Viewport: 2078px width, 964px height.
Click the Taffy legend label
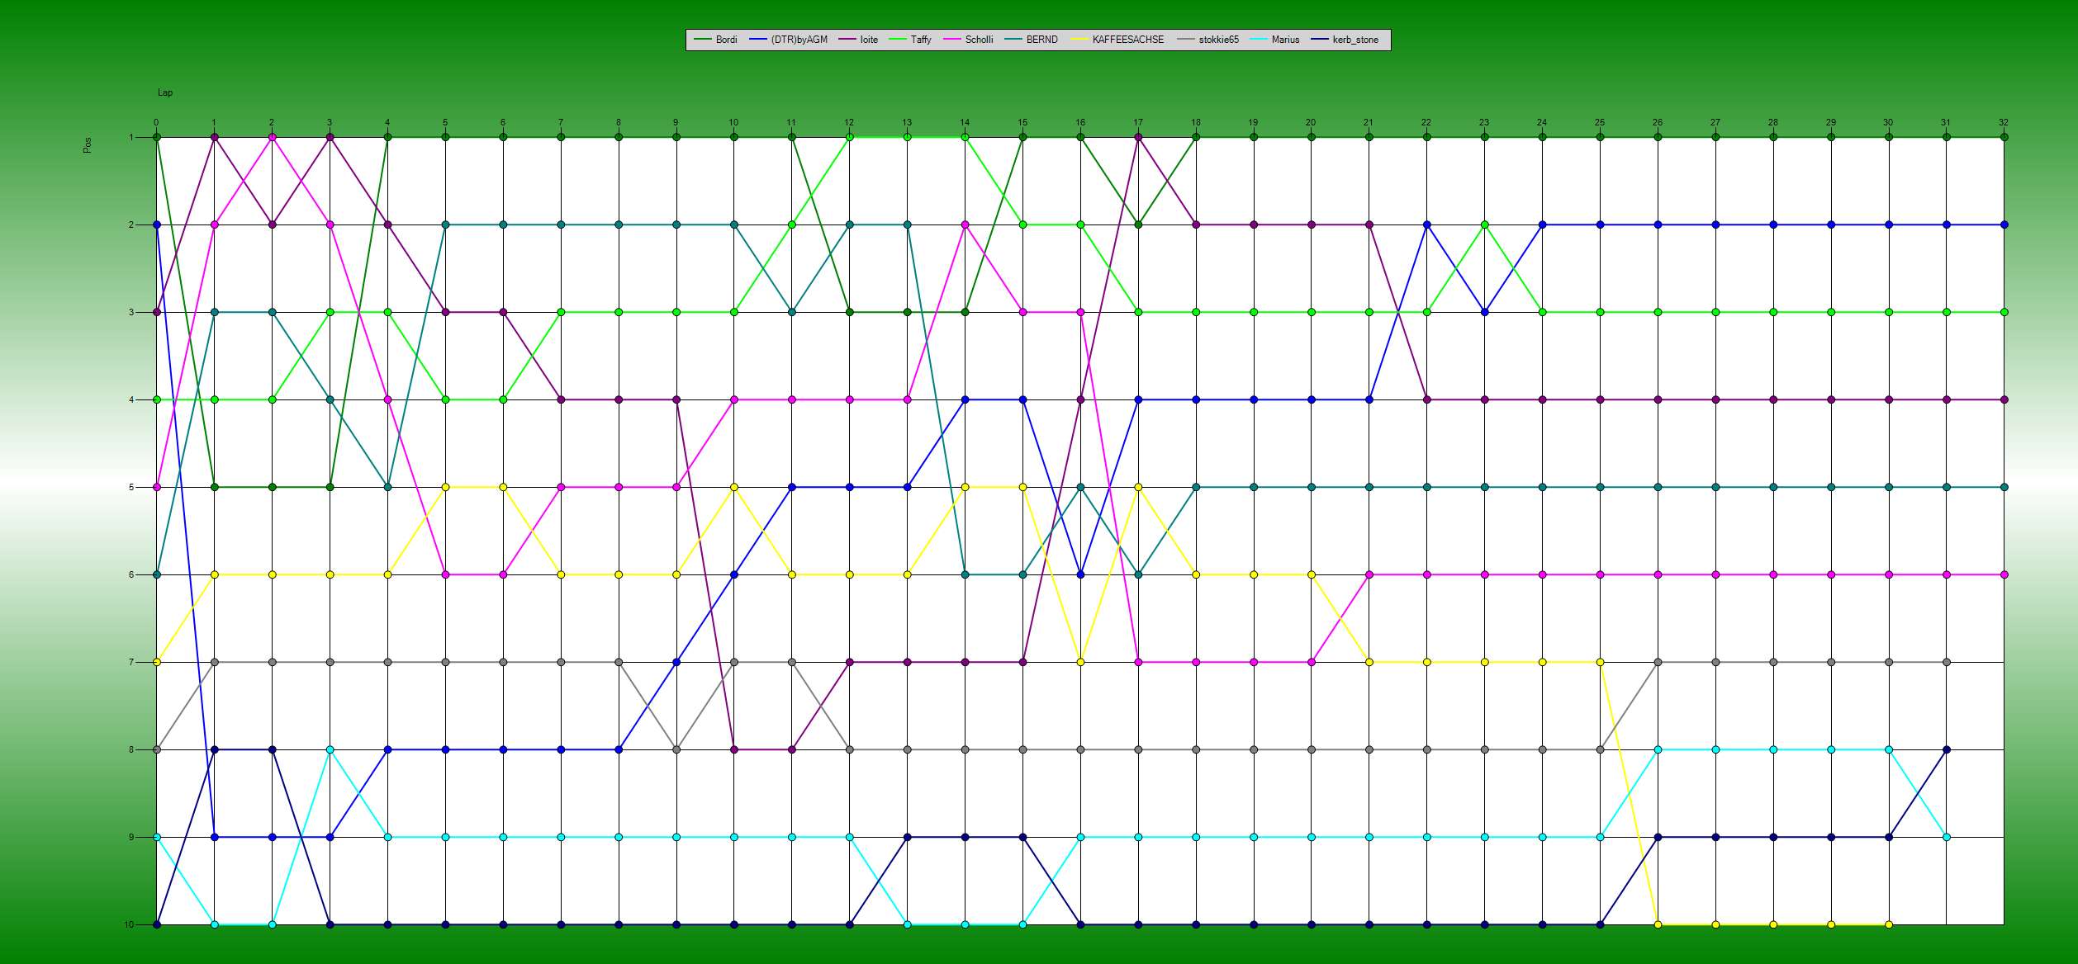coord(920,40)
